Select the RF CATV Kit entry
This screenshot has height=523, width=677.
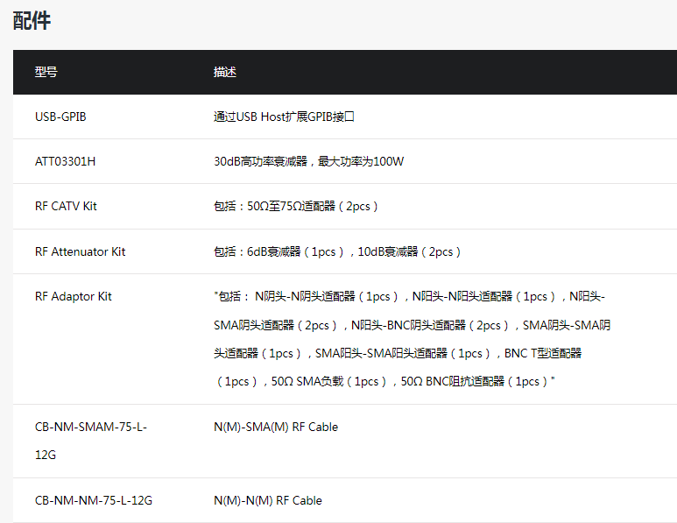[66, 206]
